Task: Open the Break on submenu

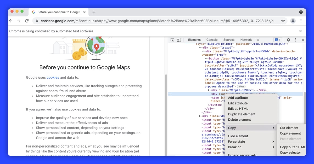Action: tap(251, 147)
